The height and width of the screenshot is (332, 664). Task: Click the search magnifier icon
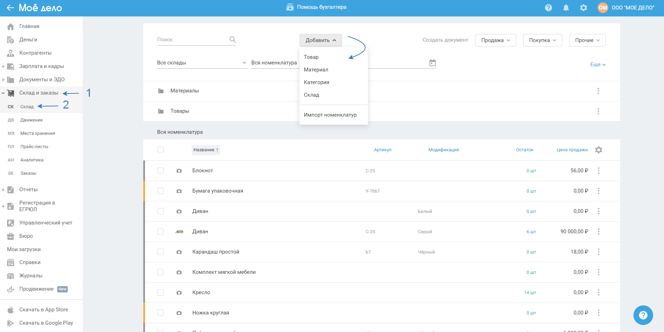click(x=232, y=40)
